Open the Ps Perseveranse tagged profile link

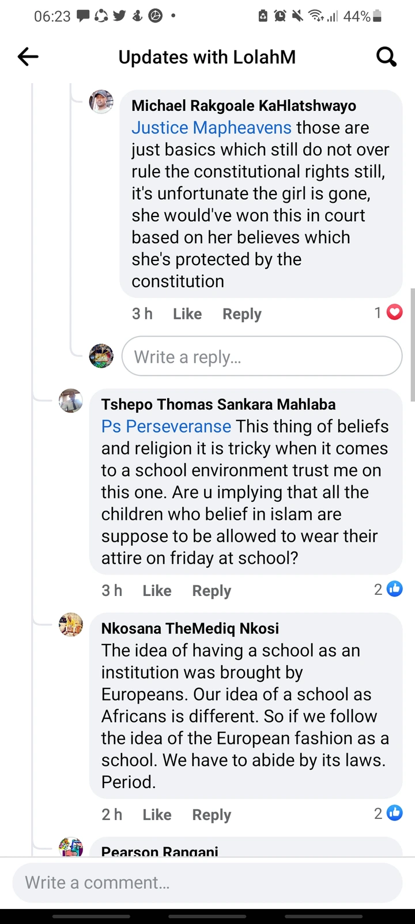166,426
